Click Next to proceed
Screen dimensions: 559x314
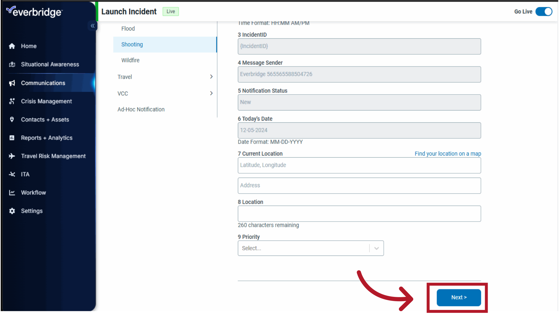point(459,297)
